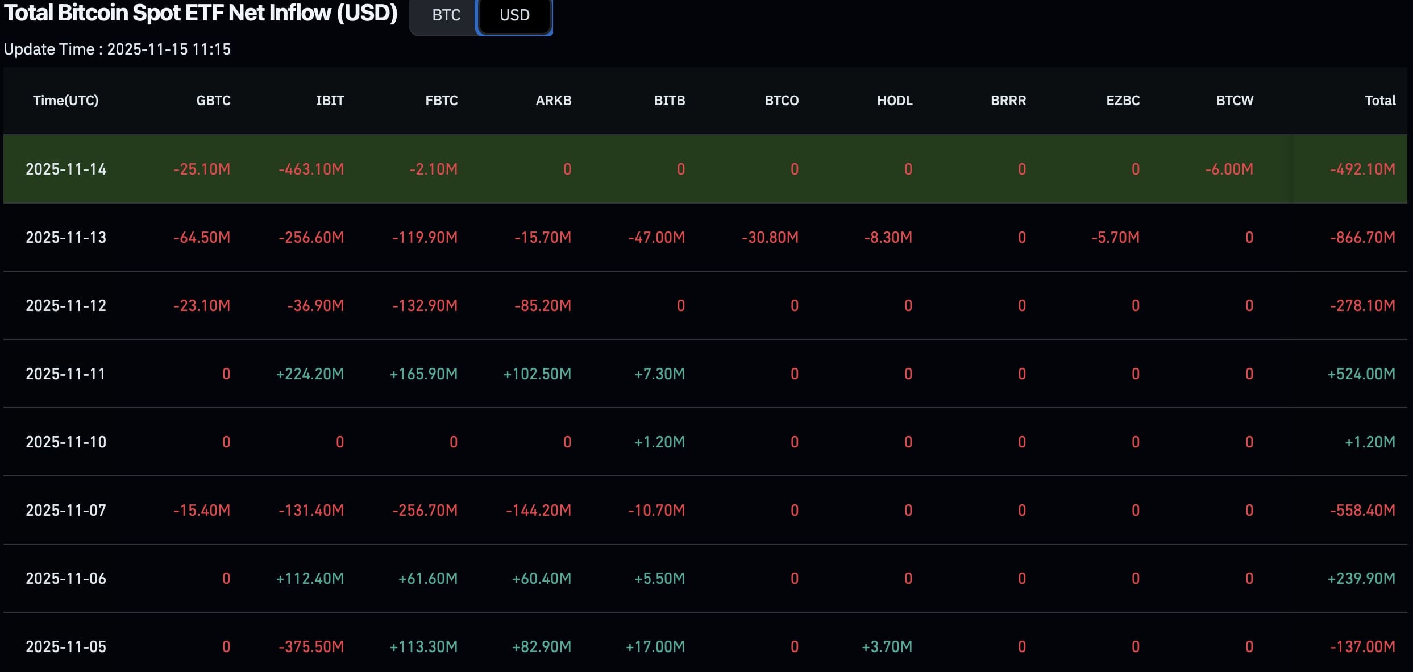This screenshot has height=672, width=1413.
Task: Click the -25.10M GBTC value
Action: (202, 169)
